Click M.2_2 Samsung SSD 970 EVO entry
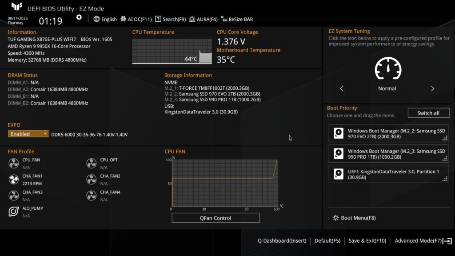455x256 pixels. pyautogui.click(x=212, y=94)
